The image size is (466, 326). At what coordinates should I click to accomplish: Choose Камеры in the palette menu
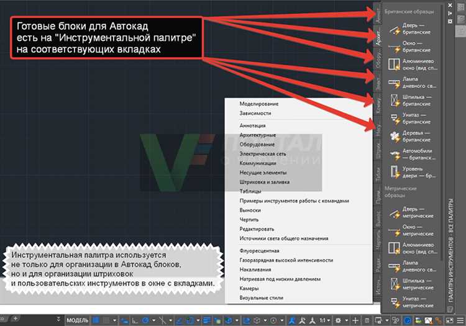[249, 288]
